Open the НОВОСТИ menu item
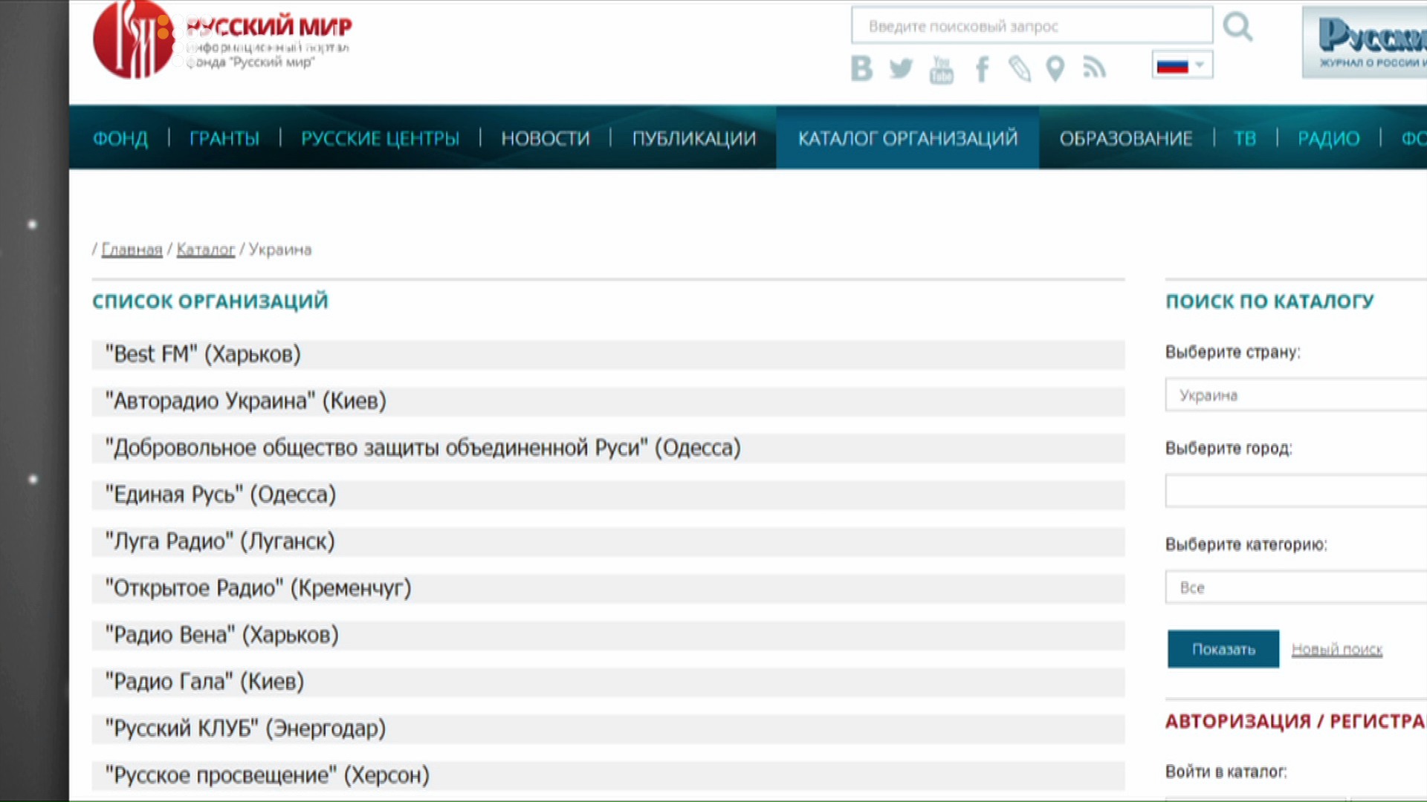The image size is (1427, 802). pos(546,138)
